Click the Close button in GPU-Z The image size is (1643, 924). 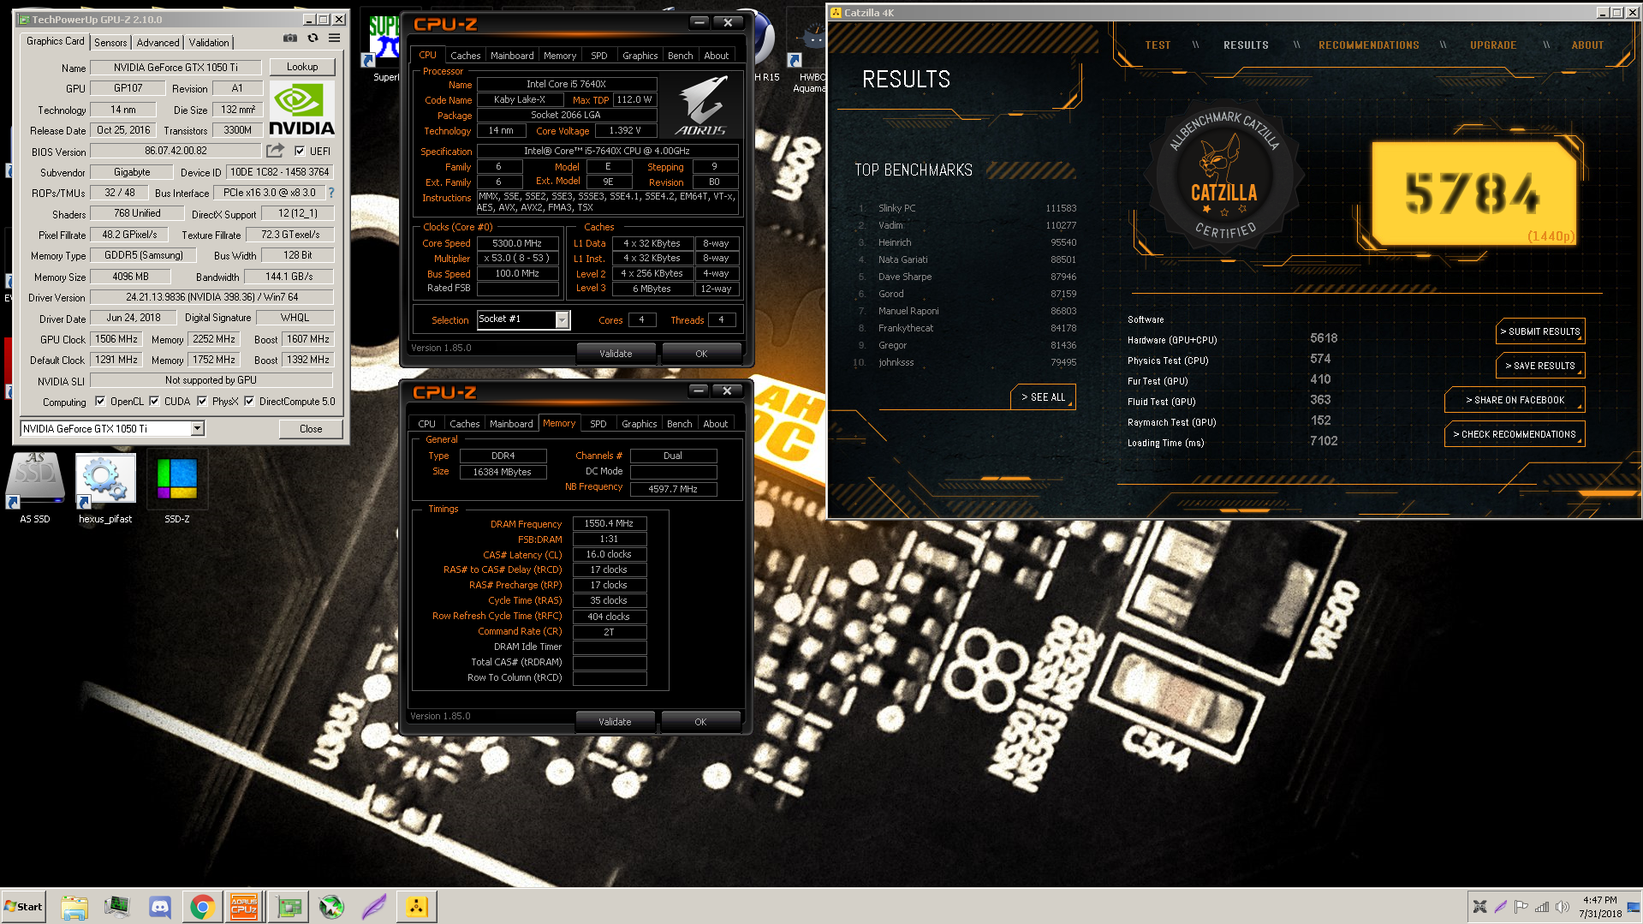point(311,429)
